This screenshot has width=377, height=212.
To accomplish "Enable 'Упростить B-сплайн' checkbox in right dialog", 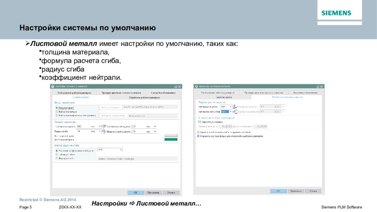I will click(x=199, y=122).
